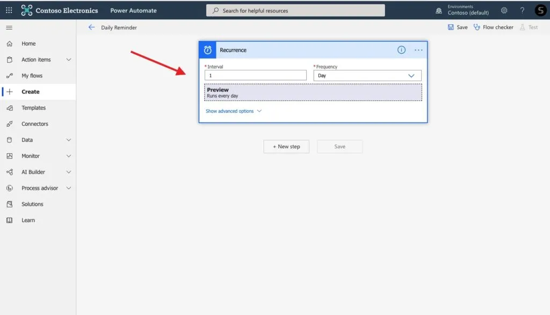Image resolution: width=550 pixels, height=315 pixels.
Task: Expand the Monitor chevron
Action: click(69, 156)
